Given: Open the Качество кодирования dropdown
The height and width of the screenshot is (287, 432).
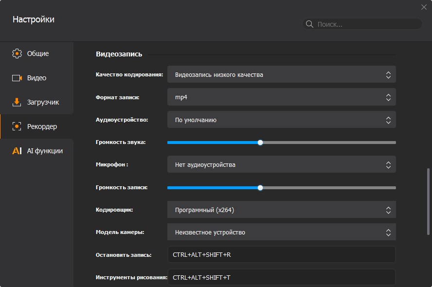Looking at the screenshot, I should point(281,74).
